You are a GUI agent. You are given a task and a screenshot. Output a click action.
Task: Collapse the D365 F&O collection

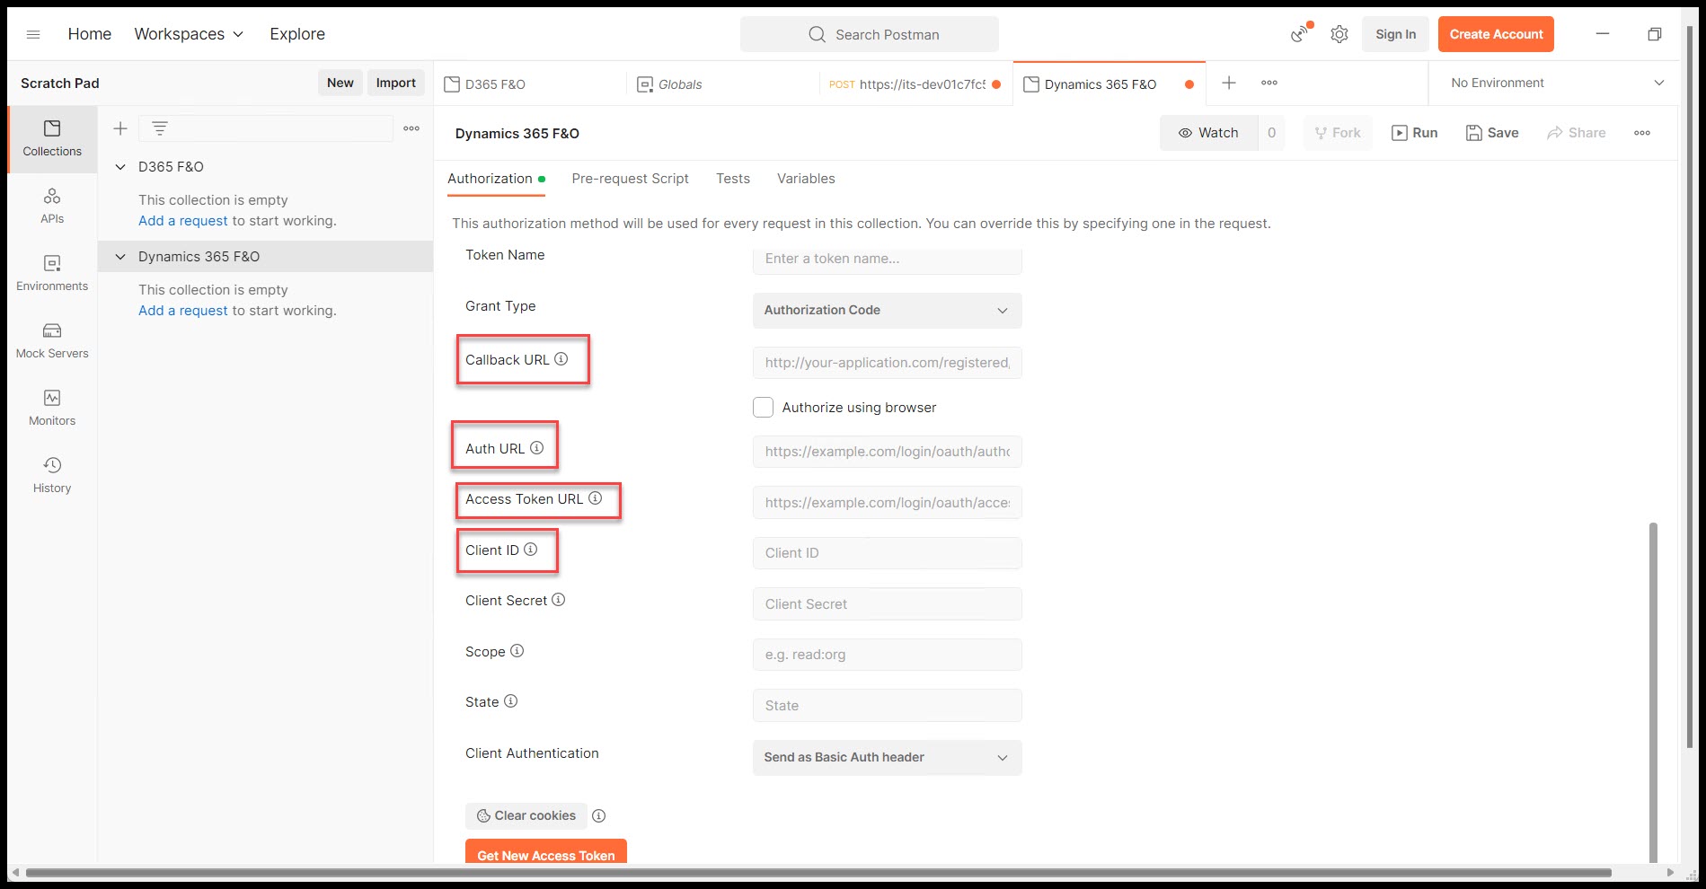coord(120,166)
